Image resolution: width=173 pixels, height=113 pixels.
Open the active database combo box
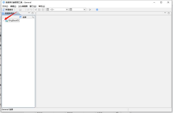pyautogui.click(x=78, y=10)
